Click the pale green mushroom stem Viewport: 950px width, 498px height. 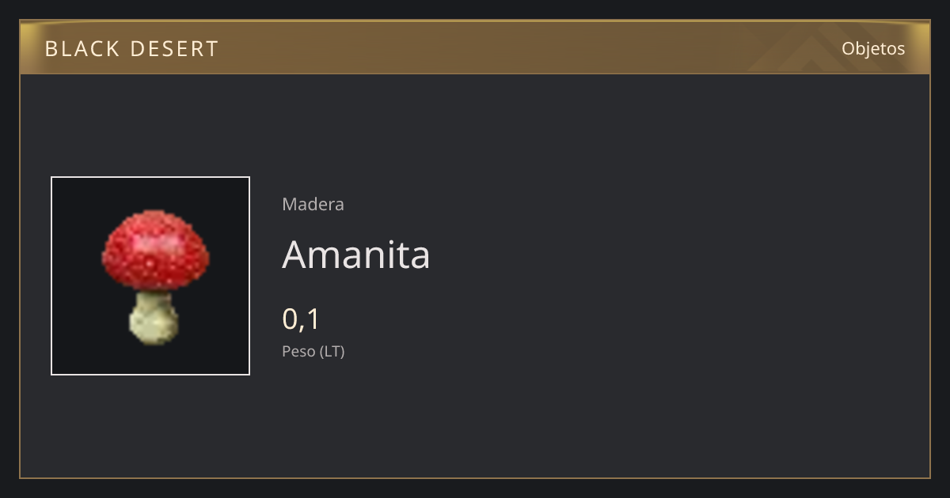coord(154,319)
